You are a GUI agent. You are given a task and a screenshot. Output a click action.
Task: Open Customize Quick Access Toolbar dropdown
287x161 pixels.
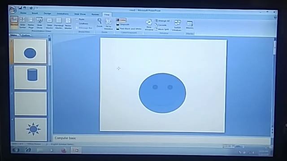click(37, 8)
